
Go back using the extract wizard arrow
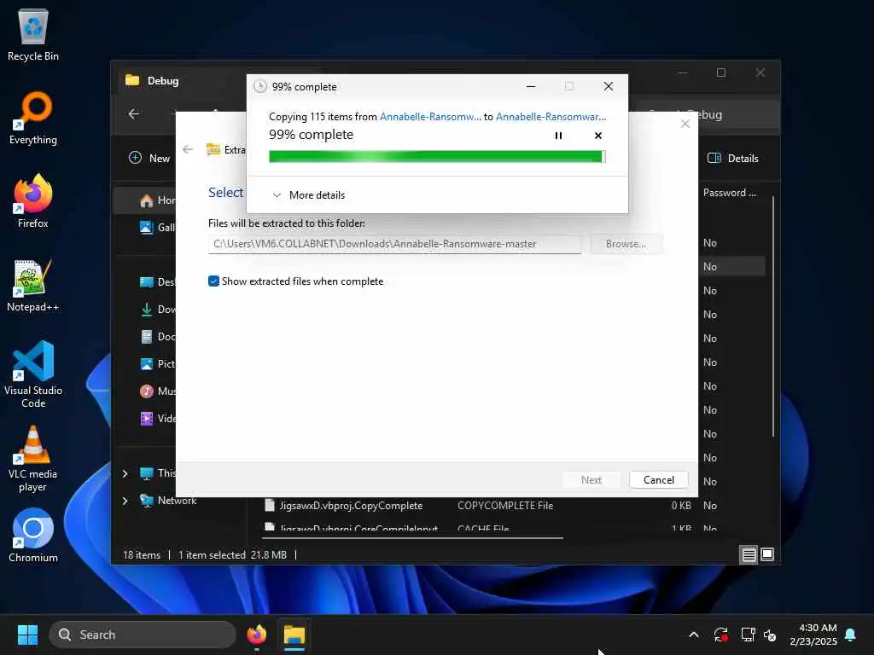tap(188, 149)
